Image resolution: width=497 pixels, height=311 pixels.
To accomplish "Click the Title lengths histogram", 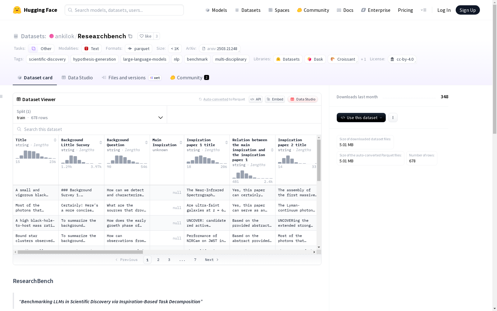I will (x=36, y=155).
